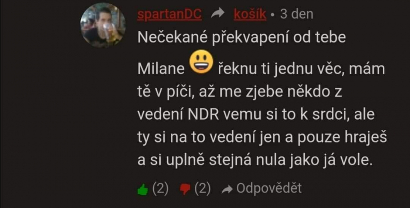Click the Odpovědět reply text
This screenshot has height=208, width=410.
pos(269,188)
